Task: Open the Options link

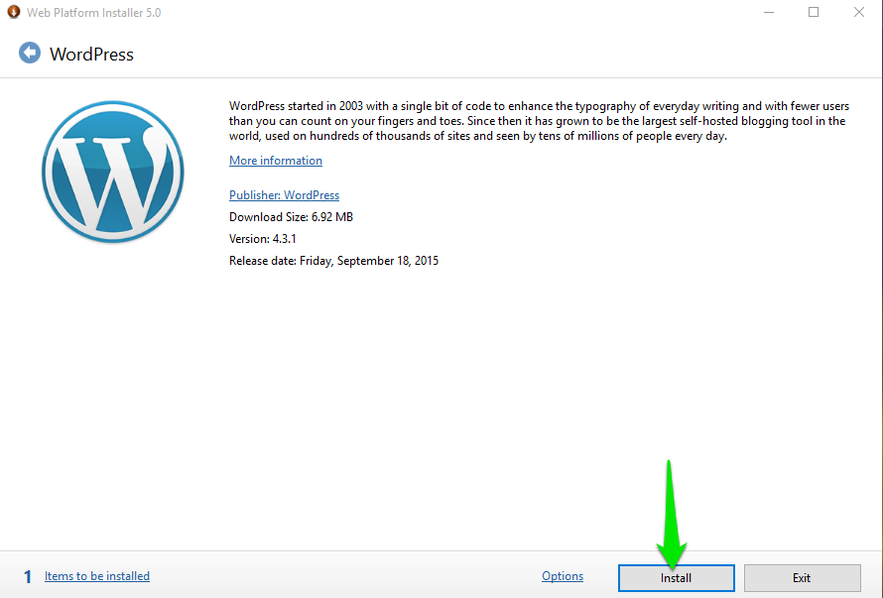Action: pyautogui.click(x=562, y=576)
